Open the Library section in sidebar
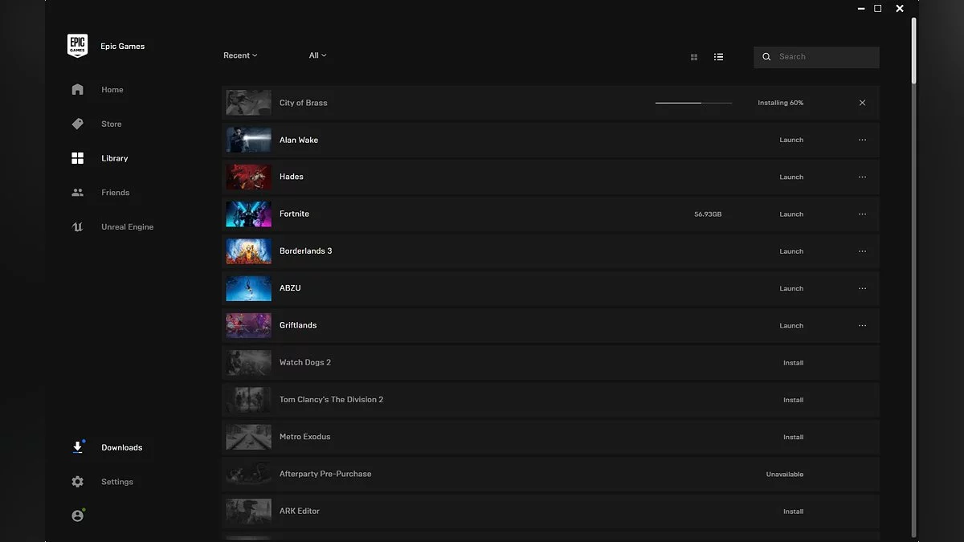The width and height of the screenshot is (964, 542). tap(114, 158)
